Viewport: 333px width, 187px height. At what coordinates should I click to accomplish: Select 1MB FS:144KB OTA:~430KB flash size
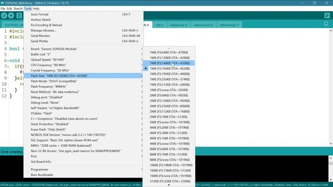pyautogui.click(x=169, y=63)
